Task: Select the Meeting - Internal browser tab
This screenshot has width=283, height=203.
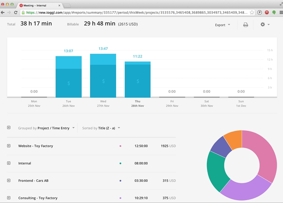Action: 40,5
